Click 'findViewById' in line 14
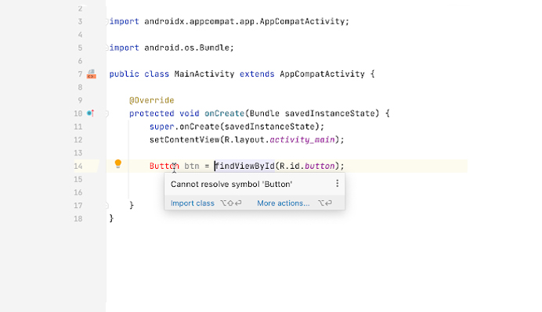The image size is (542, 312). [244, 166]
